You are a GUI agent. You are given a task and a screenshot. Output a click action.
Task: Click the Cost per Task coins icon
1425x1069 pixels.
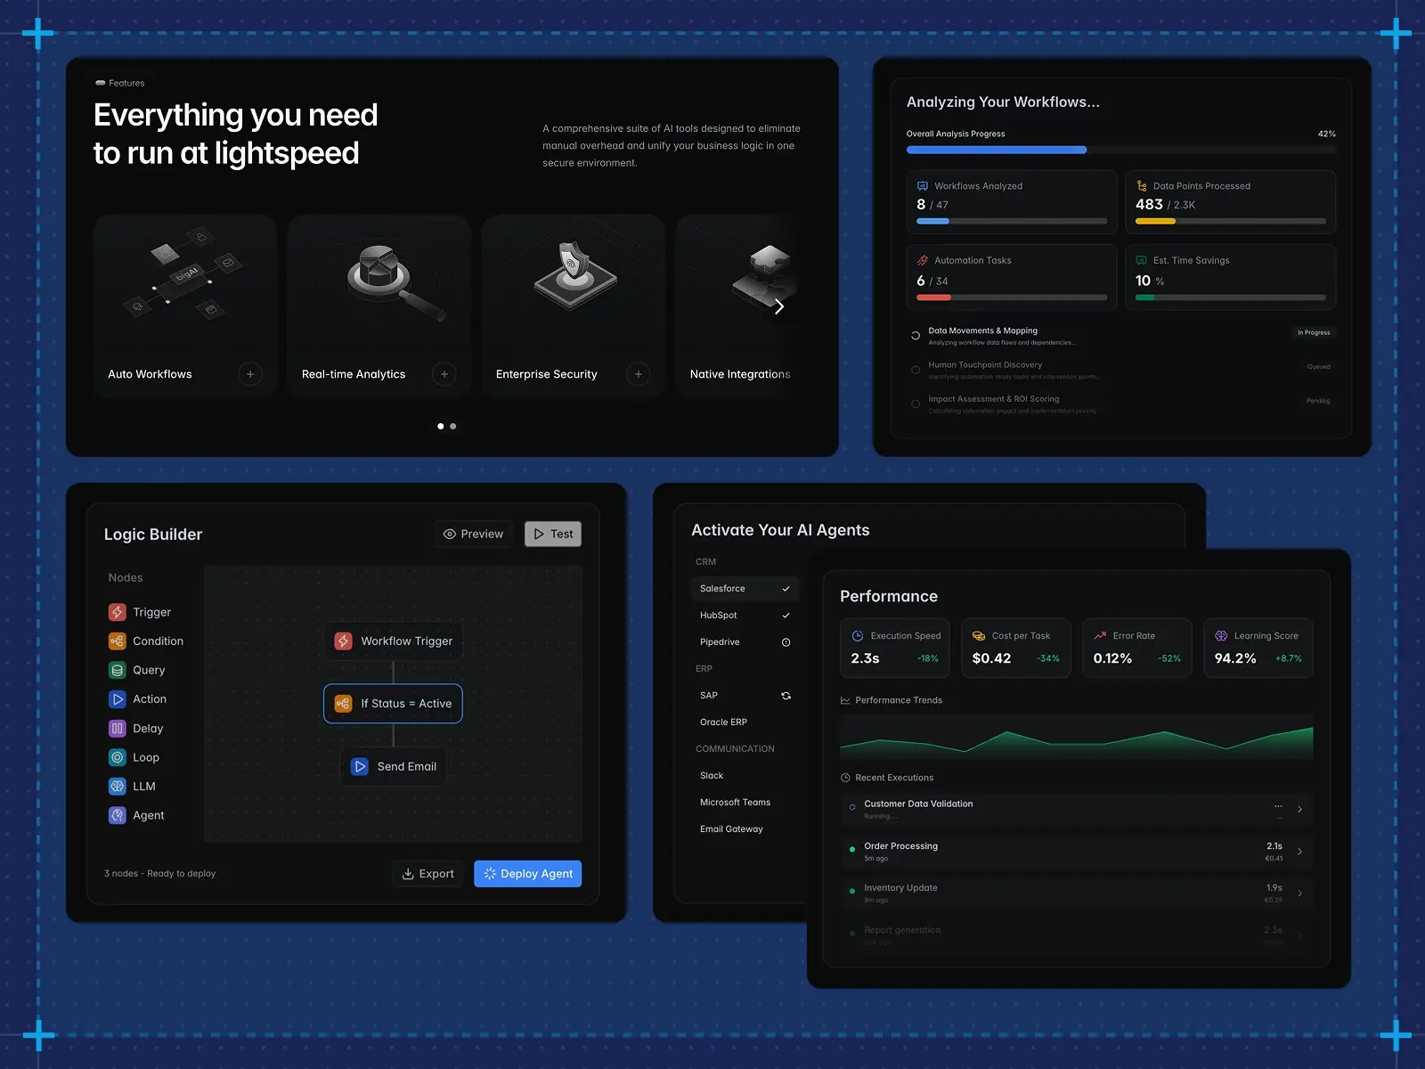(x=979, y=636)
